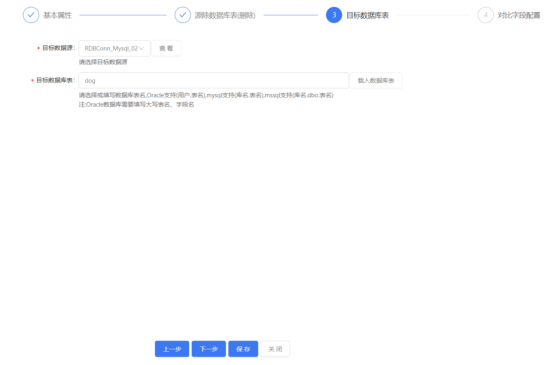Focus the 目标数据库表 input containing dog
The image size is (560, 365).
tap(213, 80)
